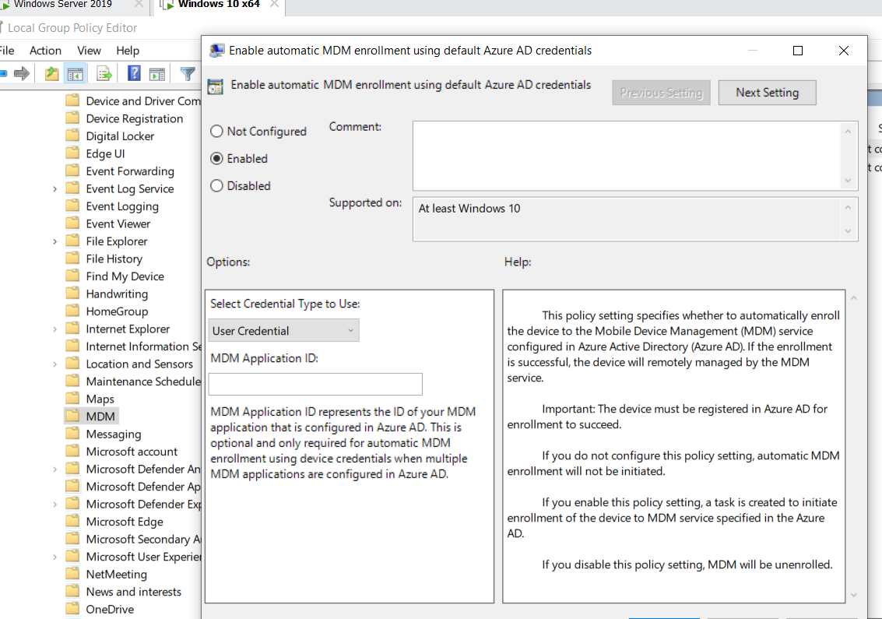This screenshot has height=619, width=882.
Task: Click the Next Setting button
Action: [x=767, y=92]
